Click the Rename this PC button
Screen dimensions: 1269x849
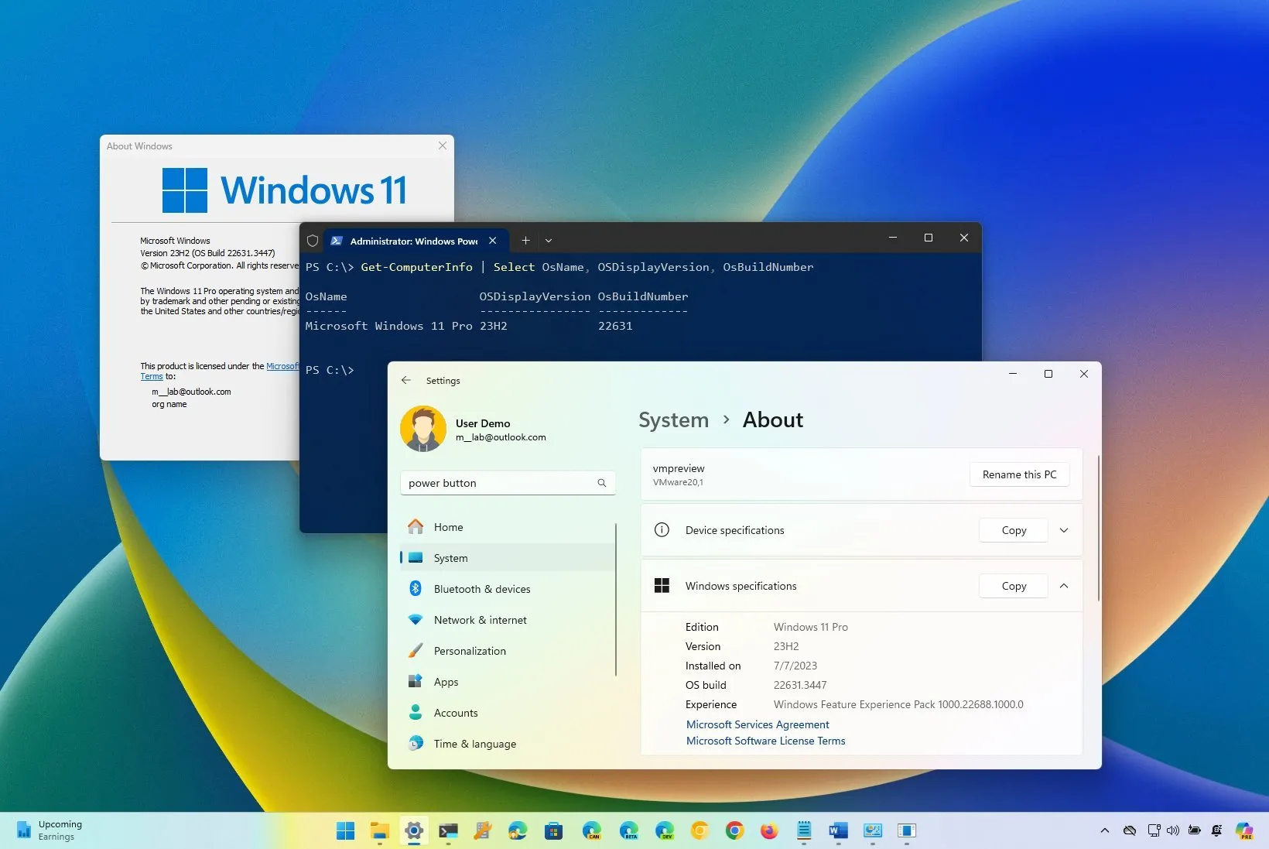point(1019,474)
